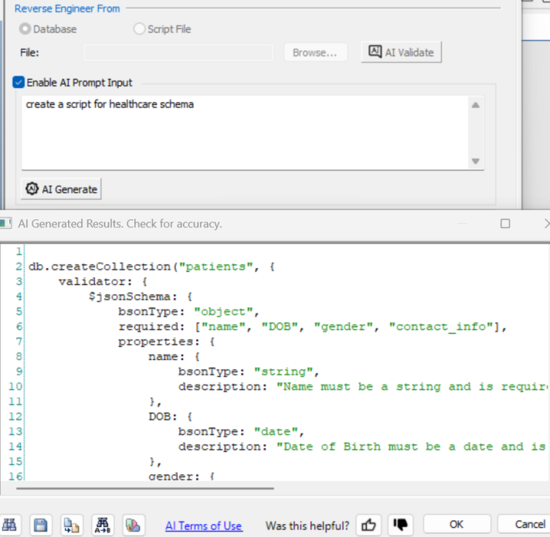Click the prompt box scroll down arrow

[x=476, y=161]
